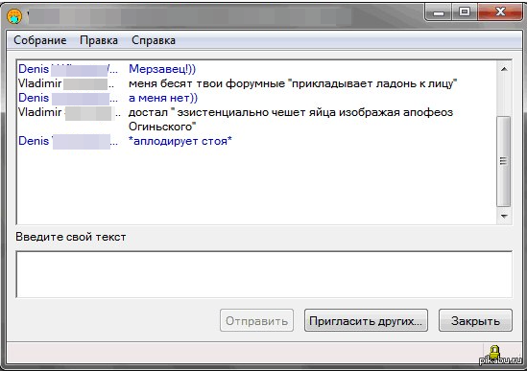The height and width of the screenshot is (371, 527).
Task: Click Denis name beside "а меня нет))"
Action: click(34, 98)
